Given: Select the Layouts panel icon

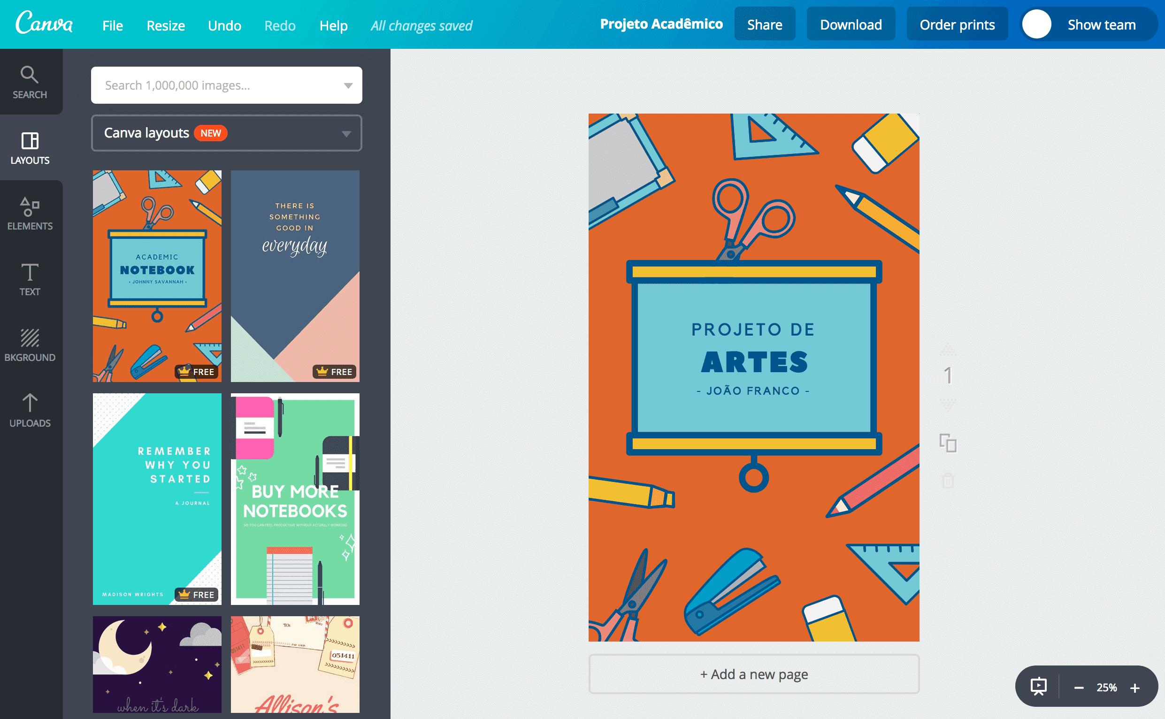Looking at the screenshot, I should (x=30, y=147).
